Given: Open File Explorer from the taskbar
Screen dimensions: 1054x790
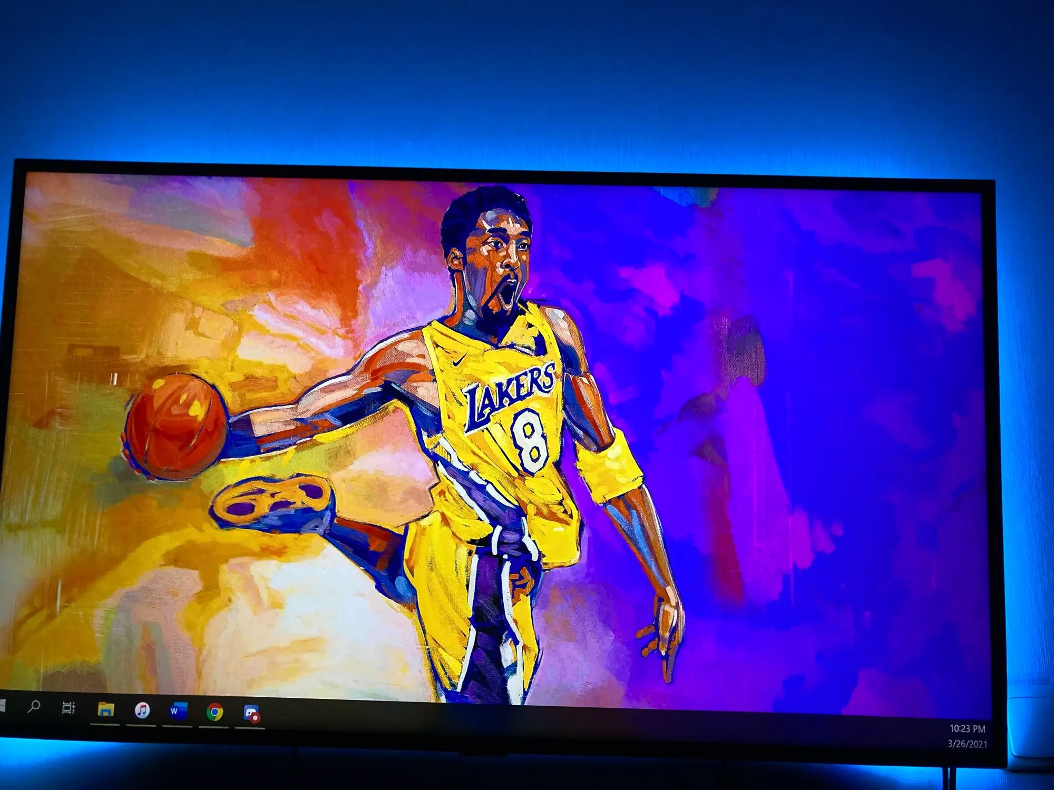Looking at the screenshot, I should (x=106, y=710).
